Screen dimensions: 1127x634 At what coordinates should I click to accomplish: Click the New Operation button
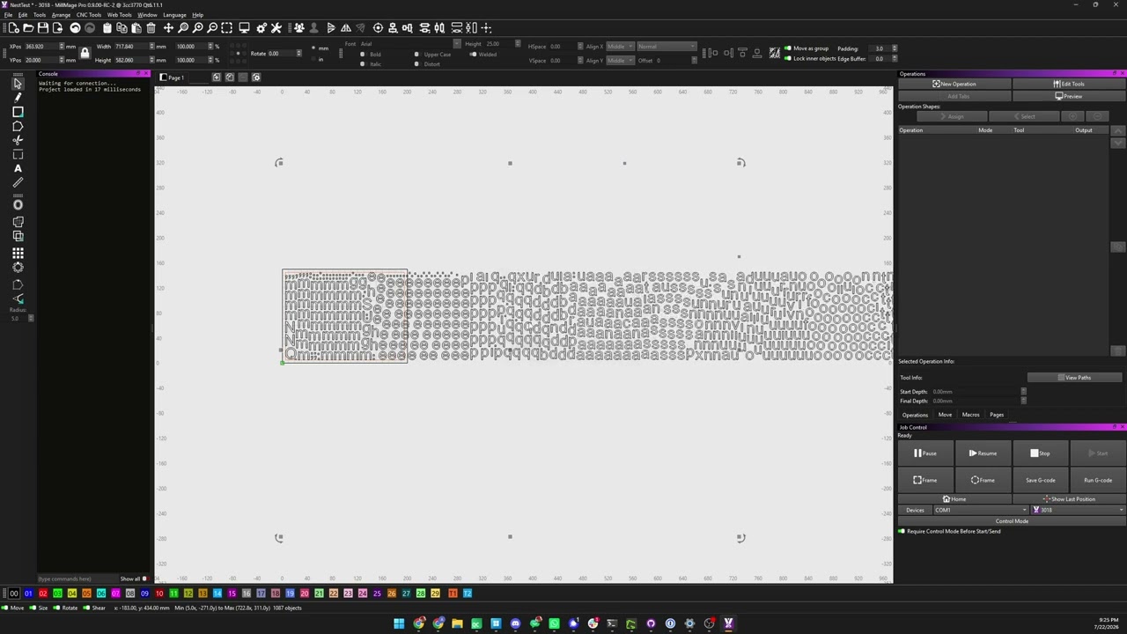(x=954, y=84)
